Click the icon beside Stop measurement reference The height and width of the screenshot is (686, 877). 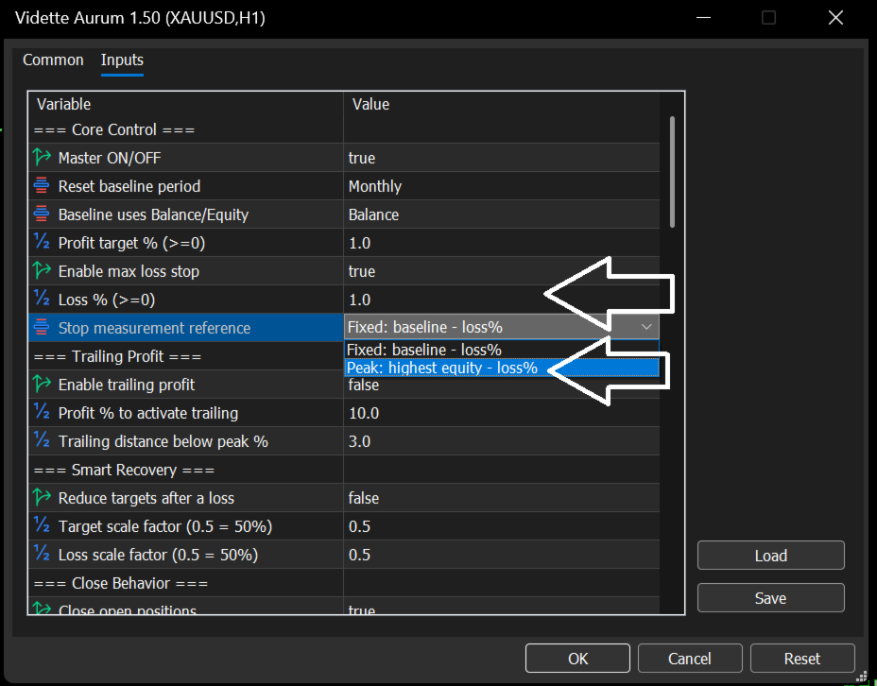click(42, 327)
